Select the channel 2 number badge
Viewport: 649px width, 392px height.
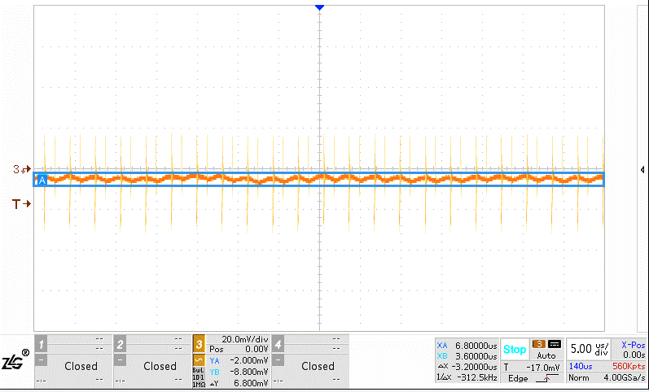coord(120,344)
